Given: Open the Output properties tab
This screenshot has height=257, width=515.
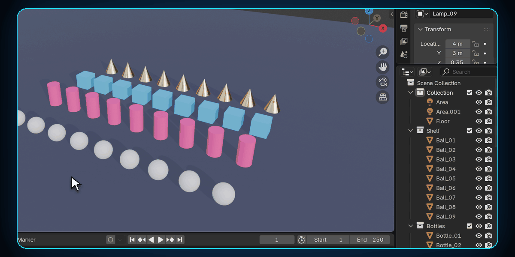Looking at the screenshot, I should point(404,28).
